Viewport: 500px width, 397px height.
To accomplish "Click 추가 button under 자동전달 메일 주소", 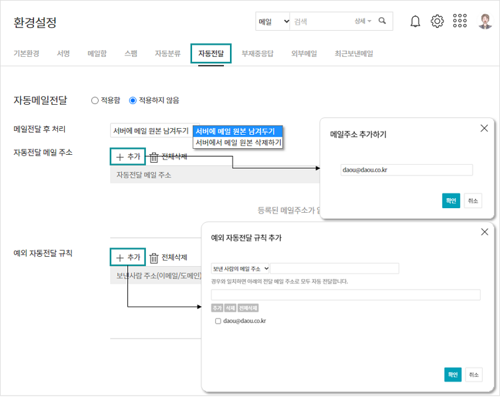I will pos(127,157).
